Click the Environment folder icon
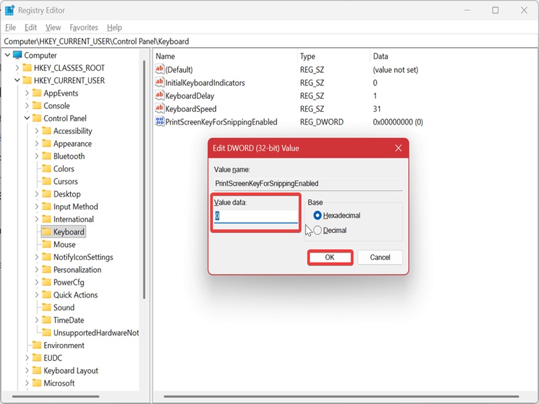 37,345
